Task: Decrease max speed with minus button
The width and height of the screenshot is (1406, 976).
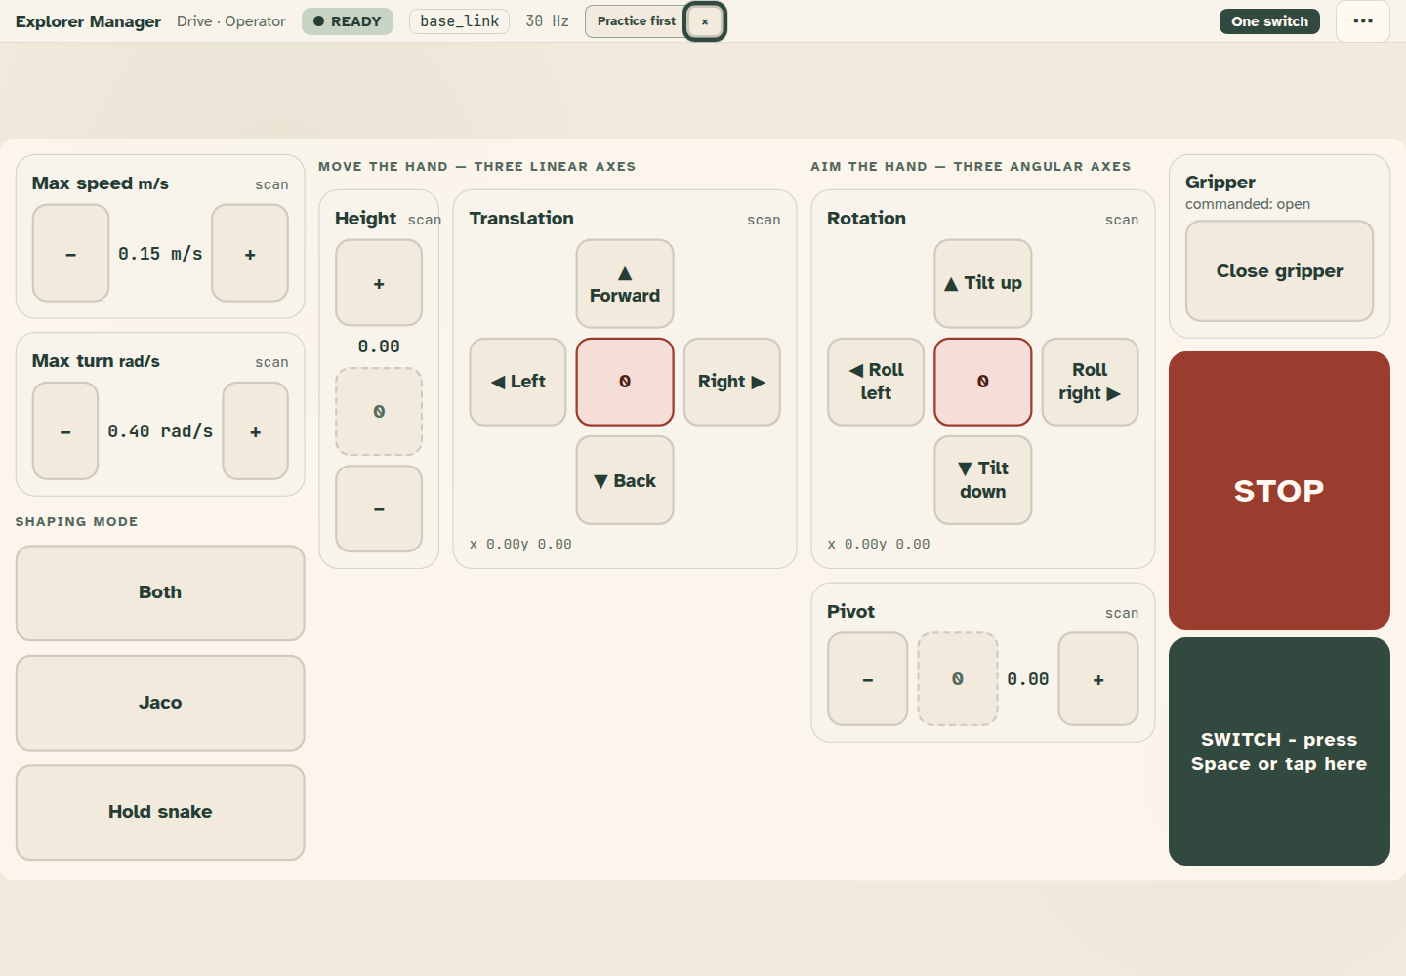Action: coord(70,253)
